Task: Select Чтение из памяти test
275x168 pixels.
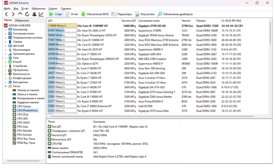Action: coord(26,90)
